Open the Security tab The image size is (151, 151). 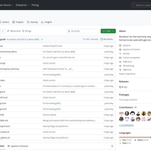pyautogui.click(x=32, y=22)
